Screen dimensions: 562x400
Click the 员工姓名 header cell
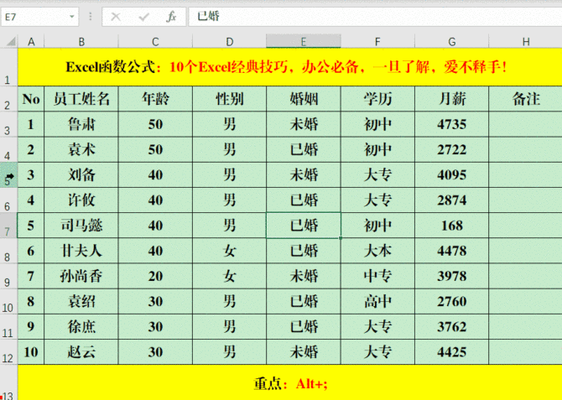81,100
